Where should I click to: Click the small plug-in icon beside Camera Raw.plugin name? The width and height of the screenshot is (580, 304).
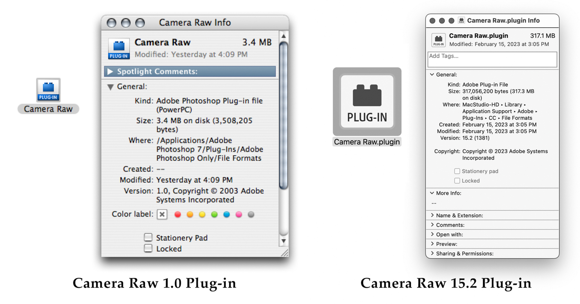[x=438, y=40]
